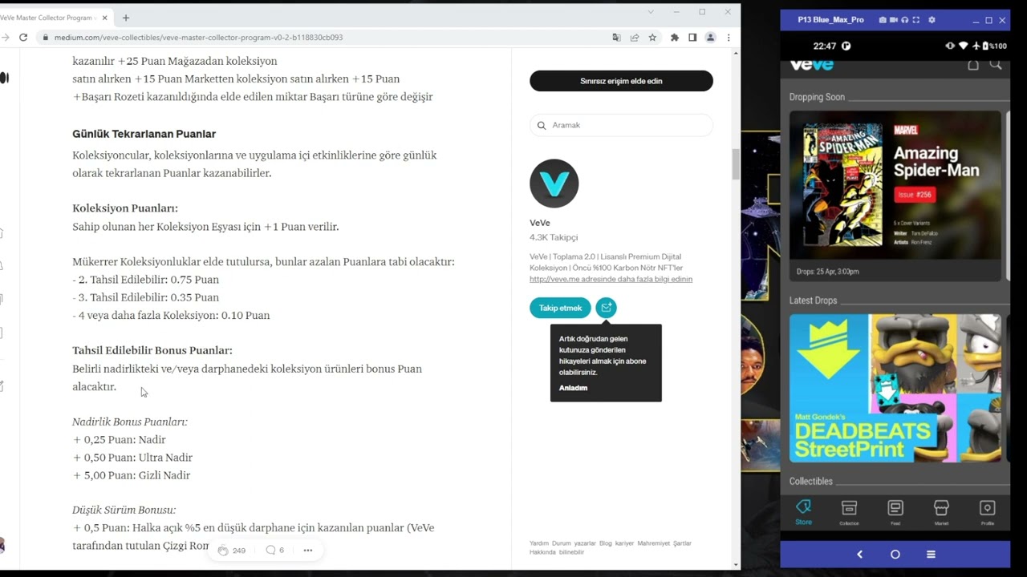
Task: Click the text '+ 5,00 Puan: Gizli Nadir'
Action: (132, 475)
